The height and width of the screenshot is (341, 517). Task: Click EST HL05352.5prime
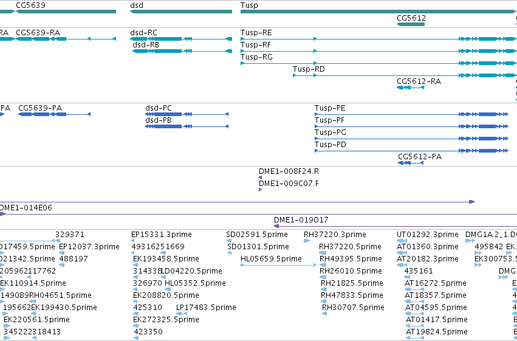coord(195,283)
